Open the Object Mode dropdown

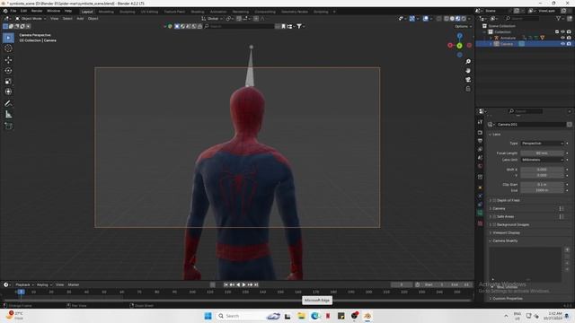pyautogui.click(x=31, y=18)
